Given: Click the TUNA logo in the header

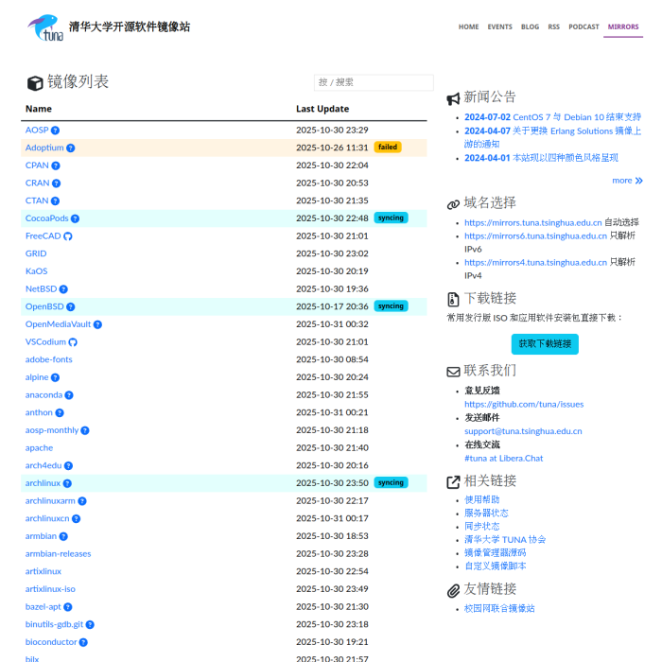Looking at the screenshot, I should [45, 27].
